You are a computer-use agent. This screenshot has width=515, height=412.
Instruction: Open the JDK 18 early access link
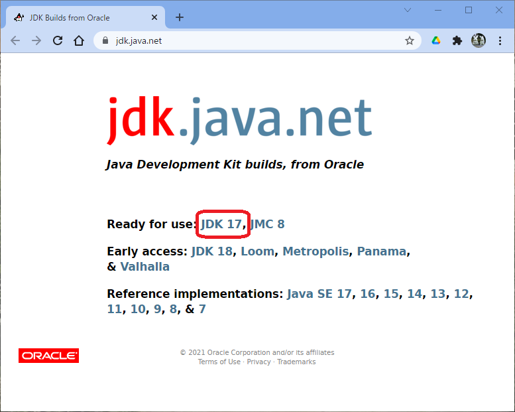coord(212,251)
